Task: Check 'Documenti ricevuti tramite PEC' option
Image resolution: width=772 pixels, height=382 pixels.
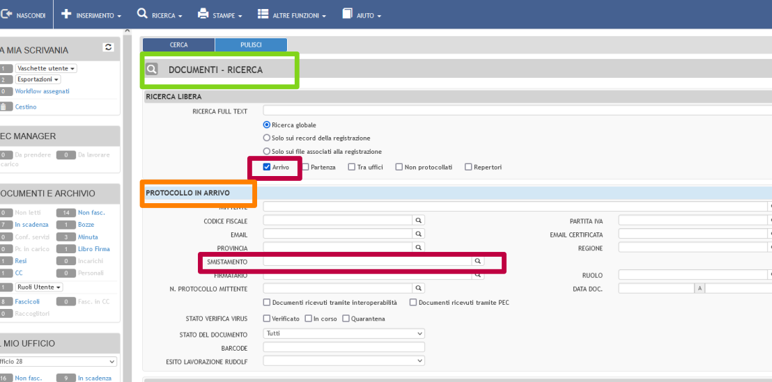Action: (x=413, y=303)
